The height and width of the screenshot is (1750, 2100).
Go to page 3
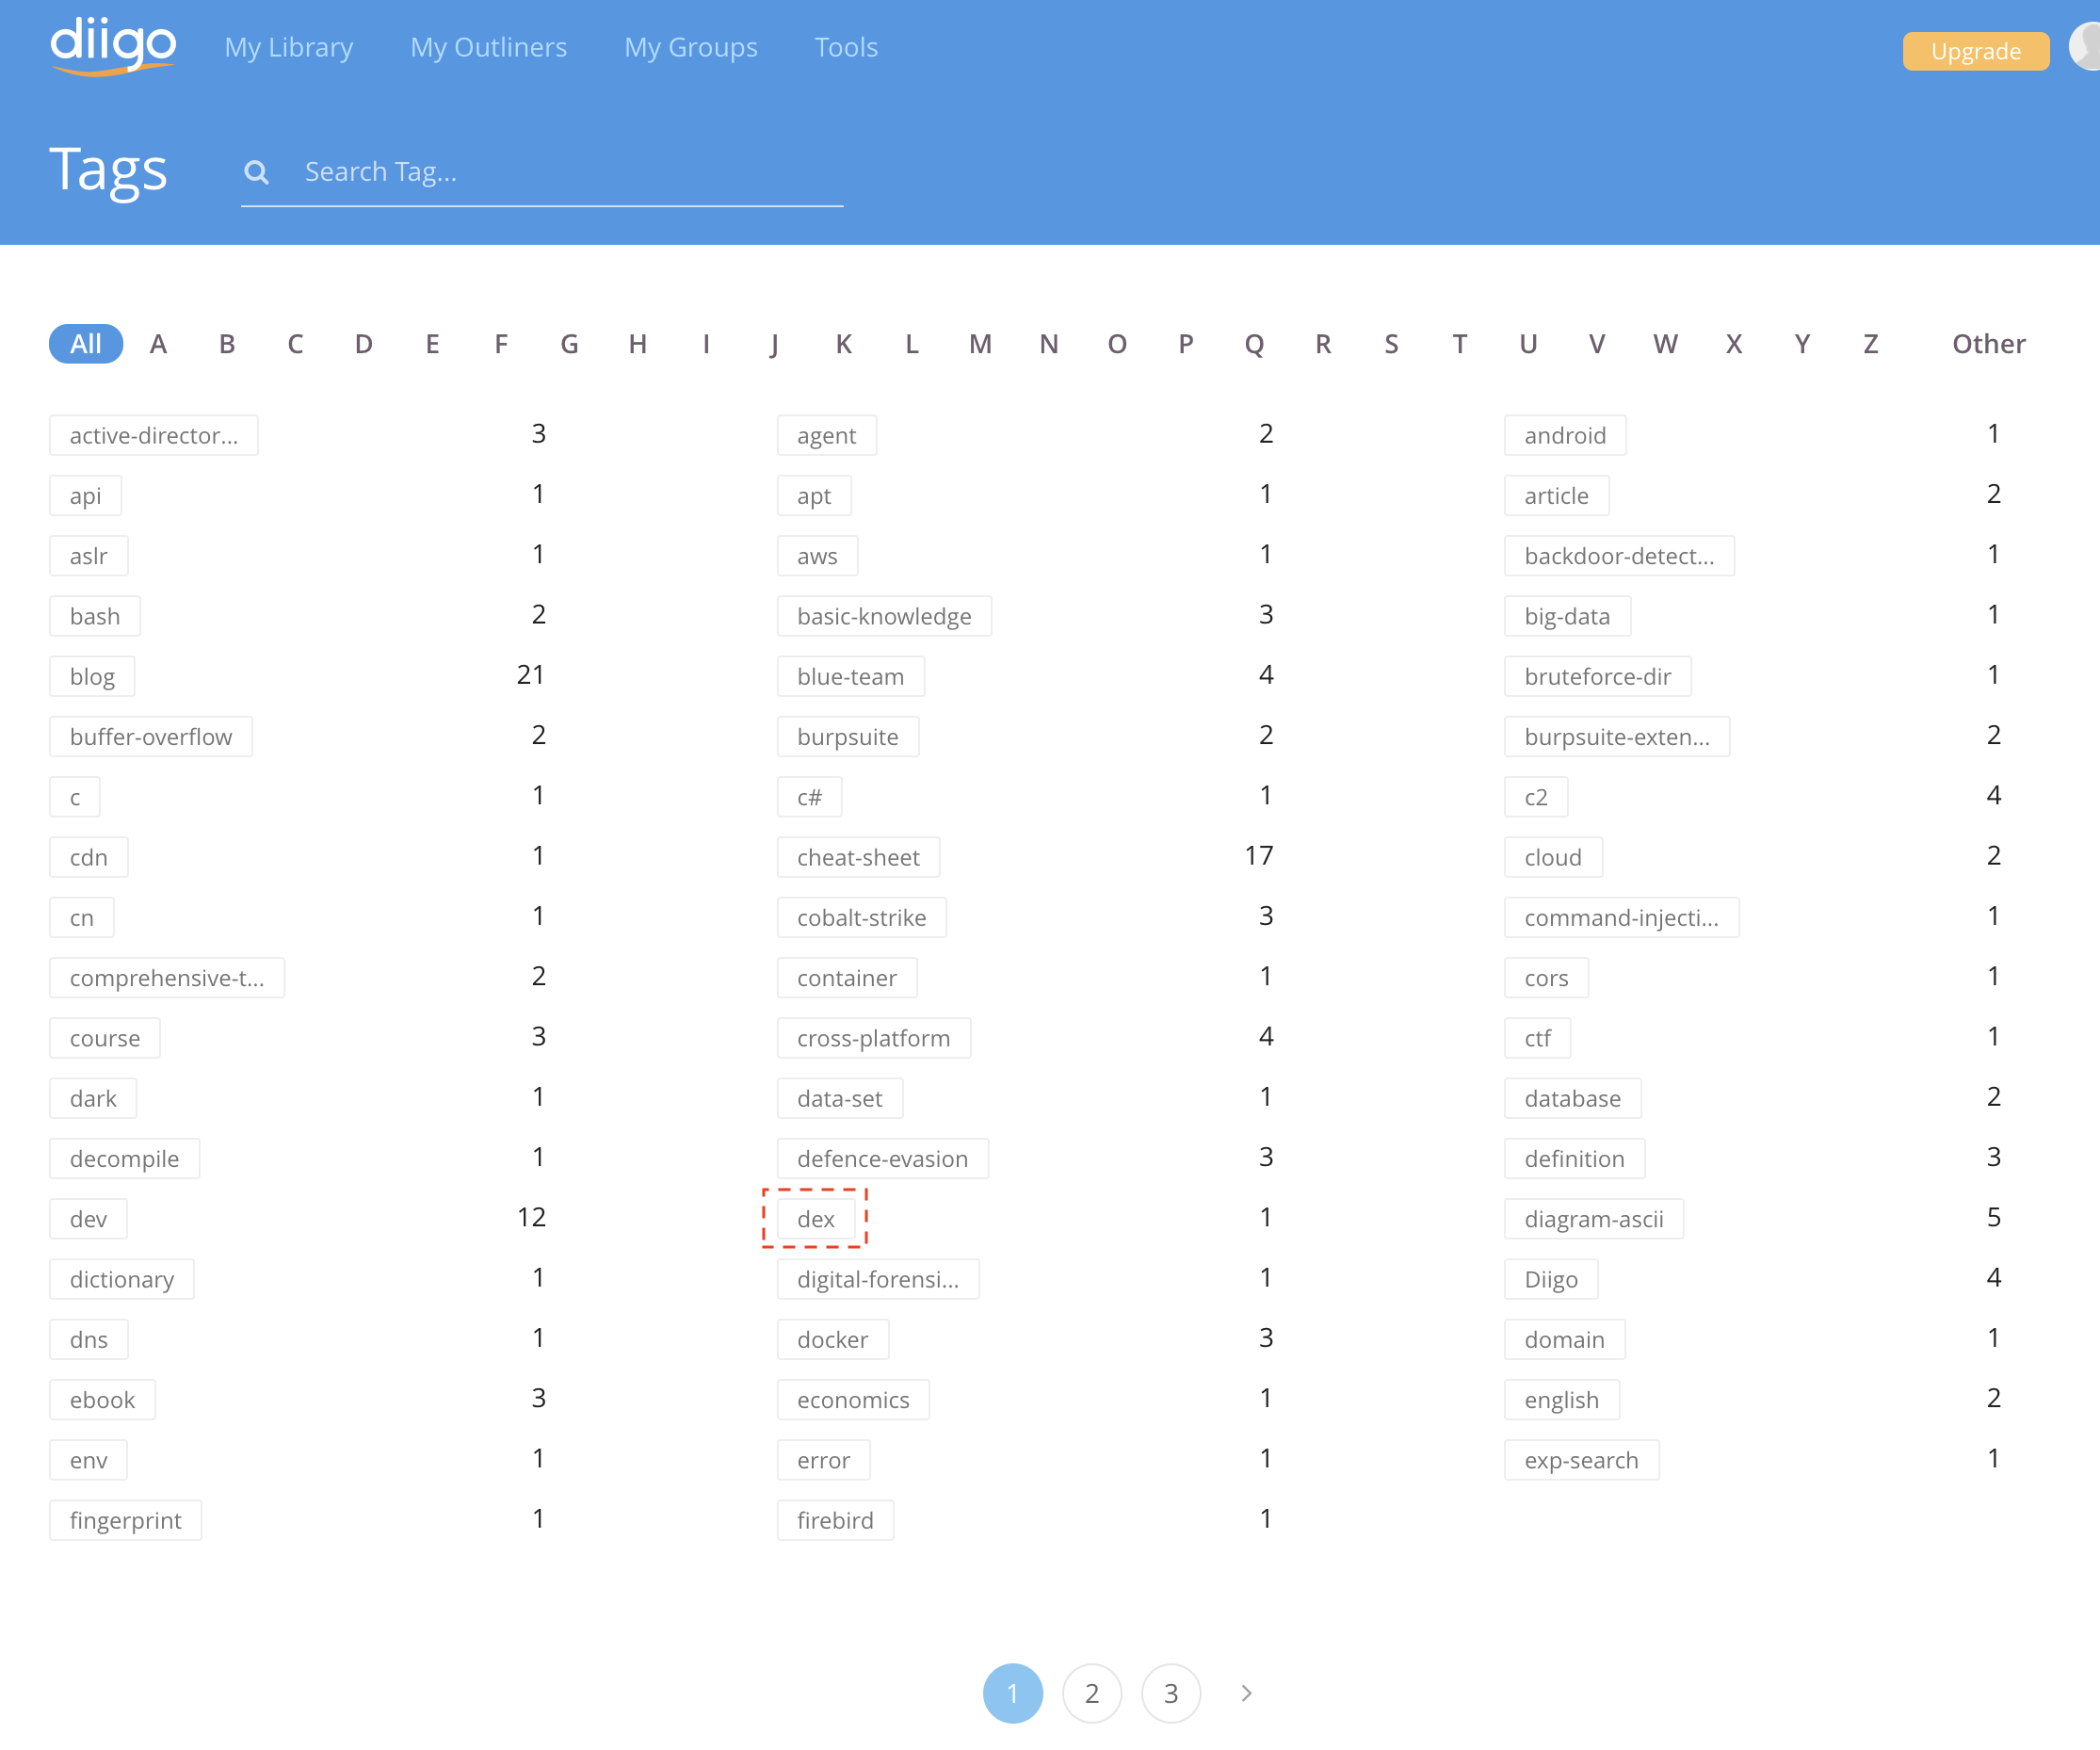pos(1170,1693)
